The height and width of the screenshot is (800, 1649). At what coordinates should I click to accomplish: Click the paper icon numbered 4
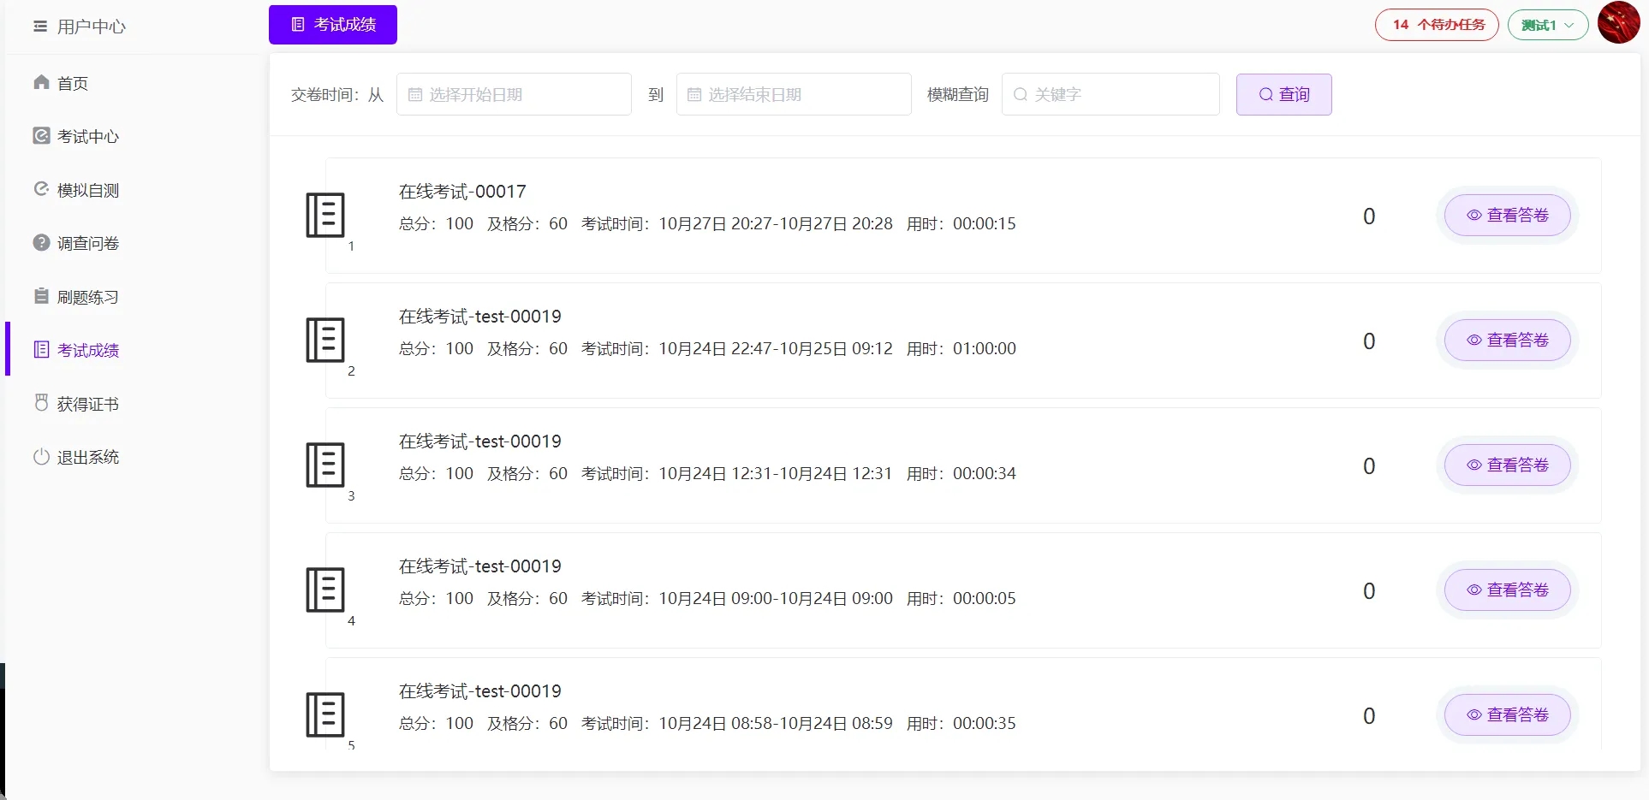coord(325,590)
